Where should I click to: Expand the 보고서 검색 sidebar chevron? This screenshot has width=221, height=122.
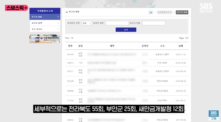(x=58, y=23)
